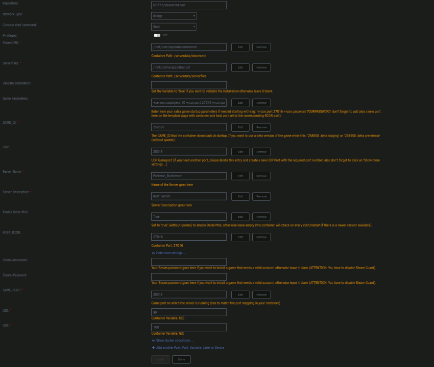Edit the GAME_PORT entry

click(240, 295)
